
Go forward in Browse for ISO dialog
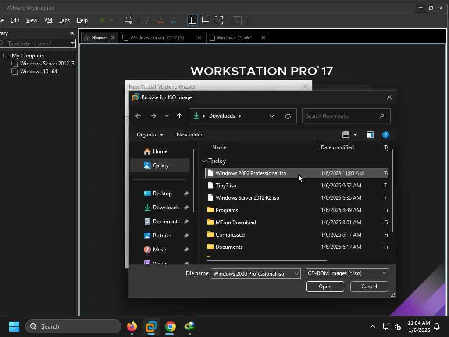pyautogui.click(x=153, y=116)
